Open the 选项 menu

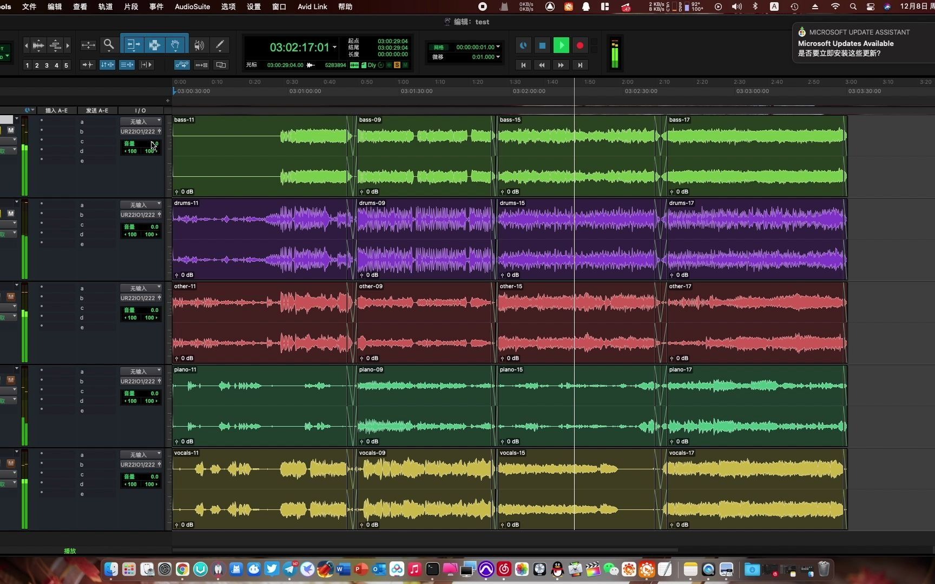point(228,6)
